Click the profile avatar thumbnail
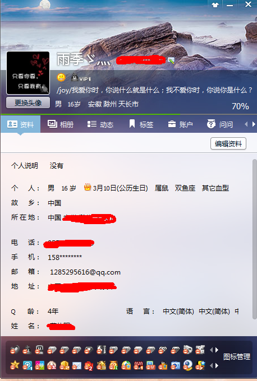Screen dimensions: 257x381 [x=28, y=73]
